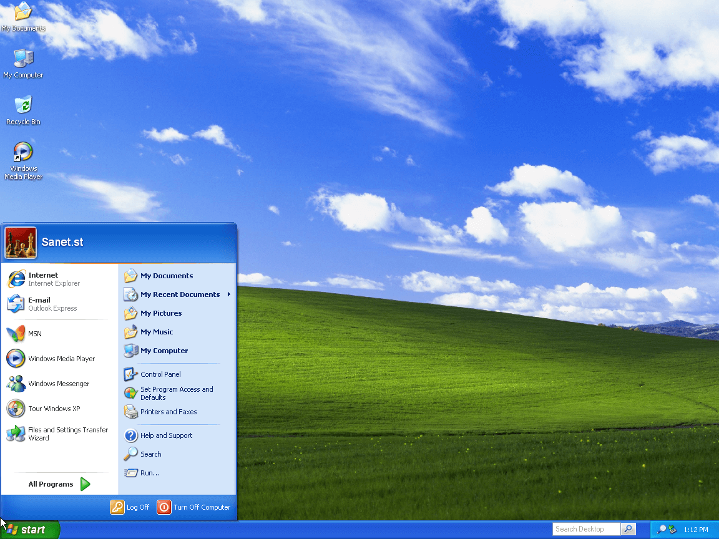Click the Sanet.st user name
This screenshot has height=539, width=719.
[62, 242]
